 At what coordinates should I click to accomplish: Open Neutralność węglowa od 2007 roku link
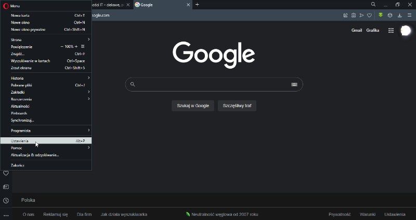(x=222, y=214)
